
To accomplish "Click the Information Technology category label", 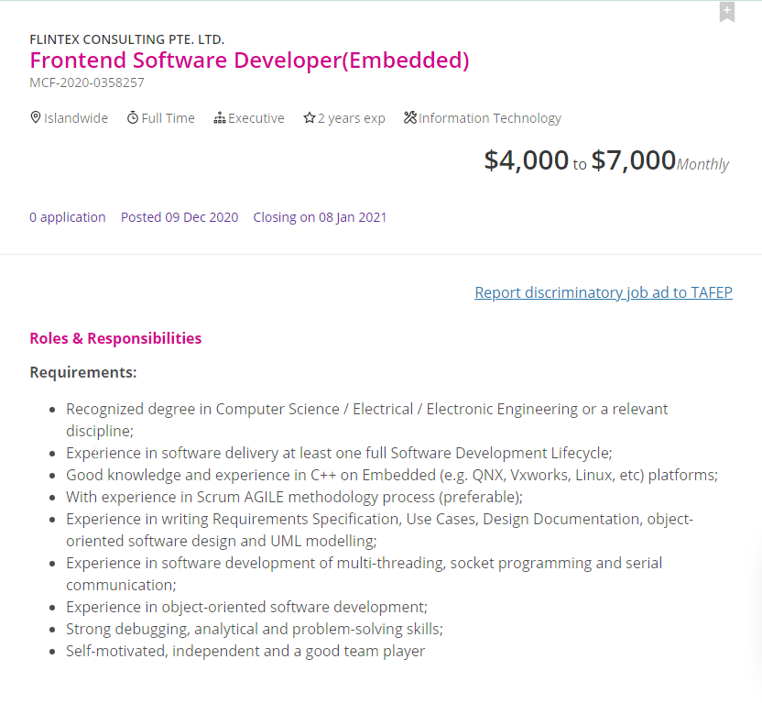I will click(490, 118).
